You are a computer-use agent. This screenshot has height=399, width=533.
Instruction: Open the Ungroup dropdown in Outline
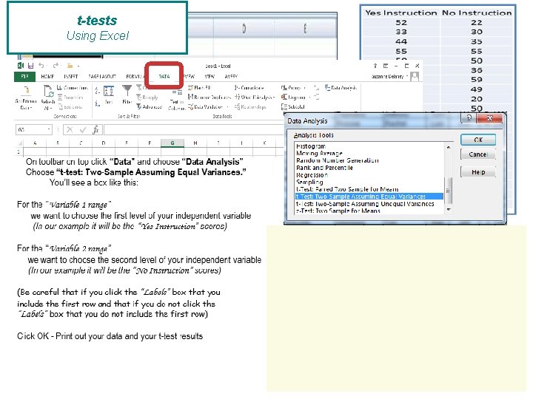[309, 98]
